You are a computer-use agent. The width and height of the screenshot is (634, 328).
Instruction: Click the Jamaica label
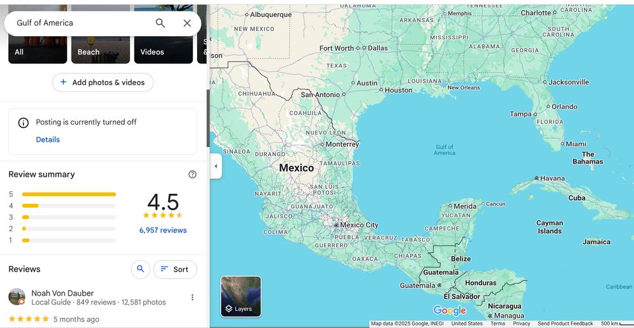pyautogui.click(x=597, y=242)
